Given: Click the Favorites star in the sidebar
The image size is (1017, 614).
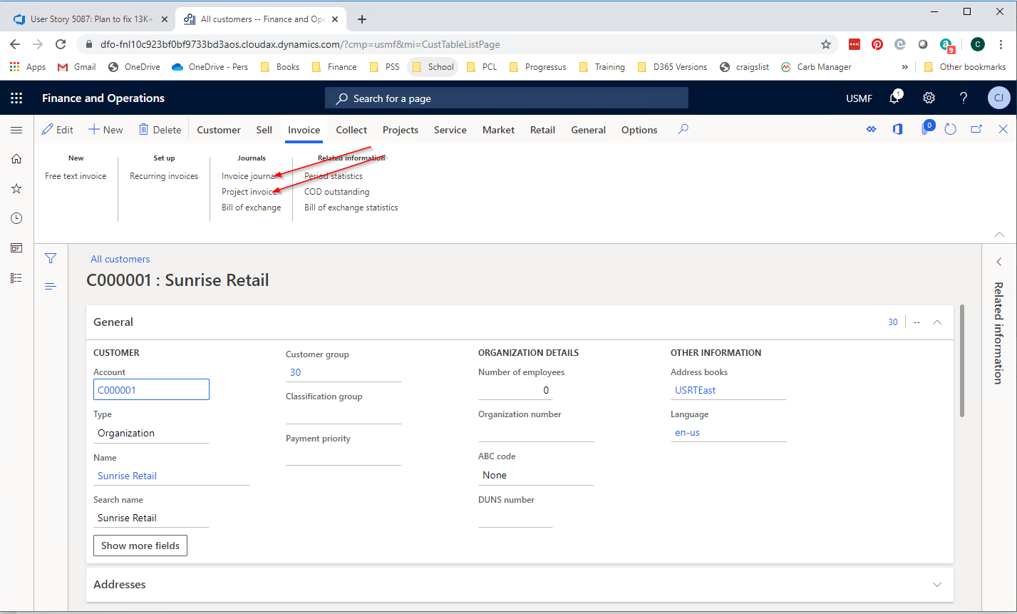Looking at the screenshot, I should pos(16,188).
